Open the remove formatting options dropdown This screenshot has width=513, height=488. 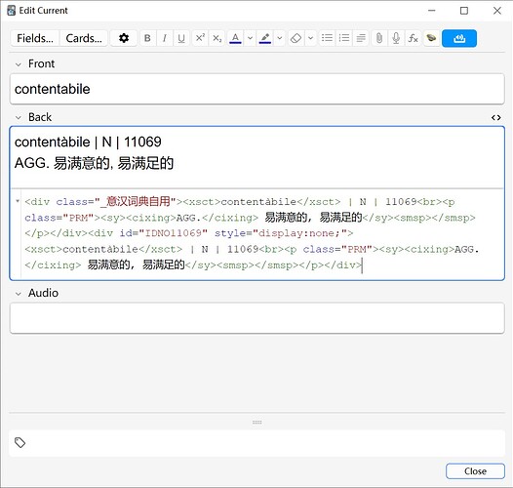pyautogui.click(x=311, y=38)
